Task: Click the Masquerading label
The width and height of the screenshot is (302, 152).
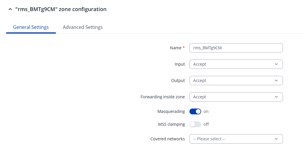Action: tap(171, 111)
